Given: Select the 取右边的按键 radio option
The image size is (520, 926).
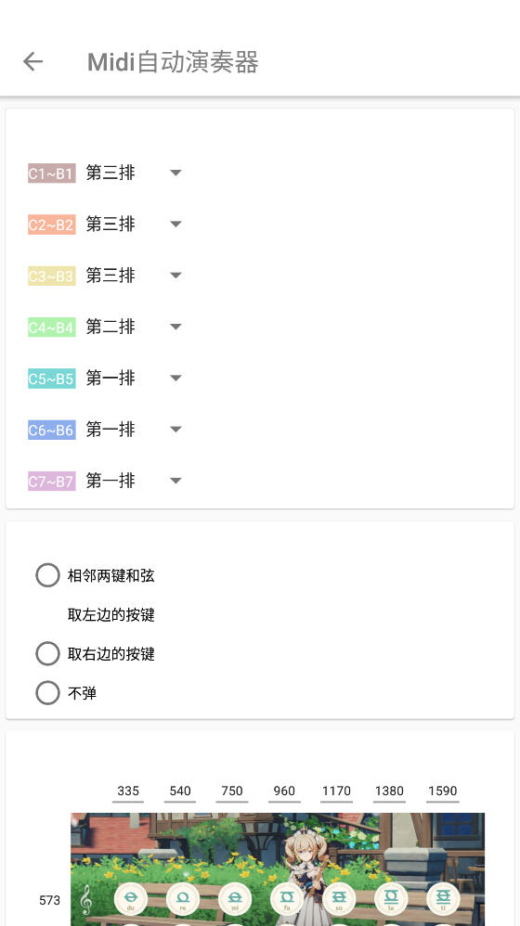Looking at the screenshot, I should 48,654.
